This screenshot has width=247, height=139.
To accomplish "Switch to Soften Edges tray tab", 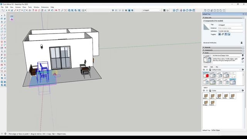I will point(216,131).
